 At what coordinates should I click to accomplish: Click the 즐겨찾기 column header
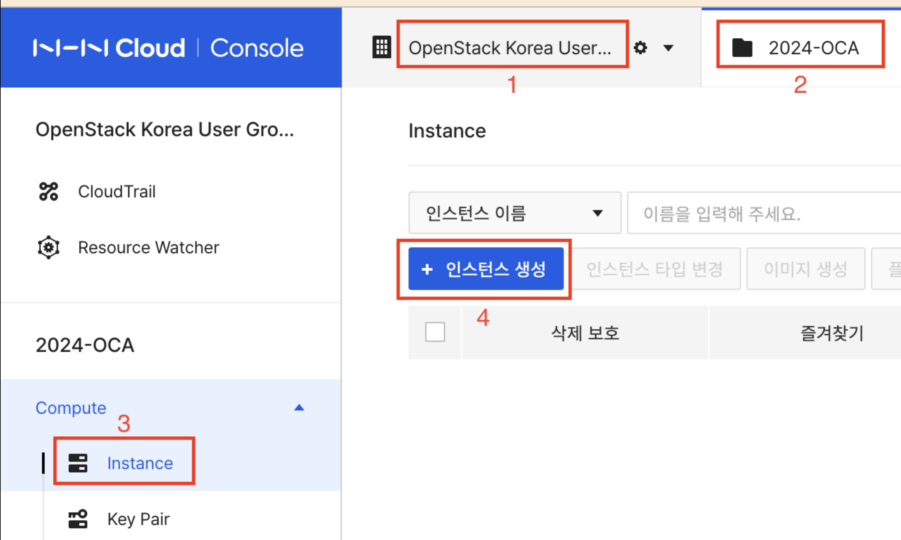(x=832, y=333)
